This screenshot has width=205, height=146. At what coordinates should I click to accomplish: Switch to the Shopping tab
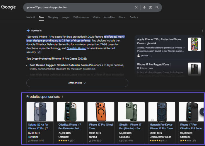pyautogui.click(x=53, y=17)
